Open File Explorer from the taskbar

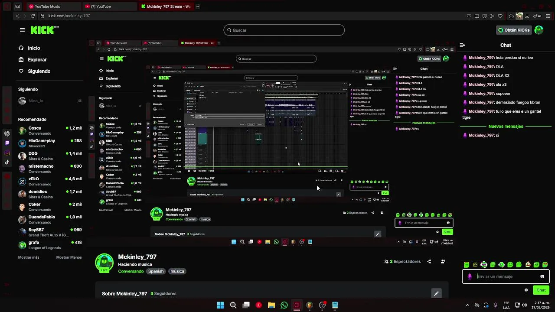coord(271,305)
